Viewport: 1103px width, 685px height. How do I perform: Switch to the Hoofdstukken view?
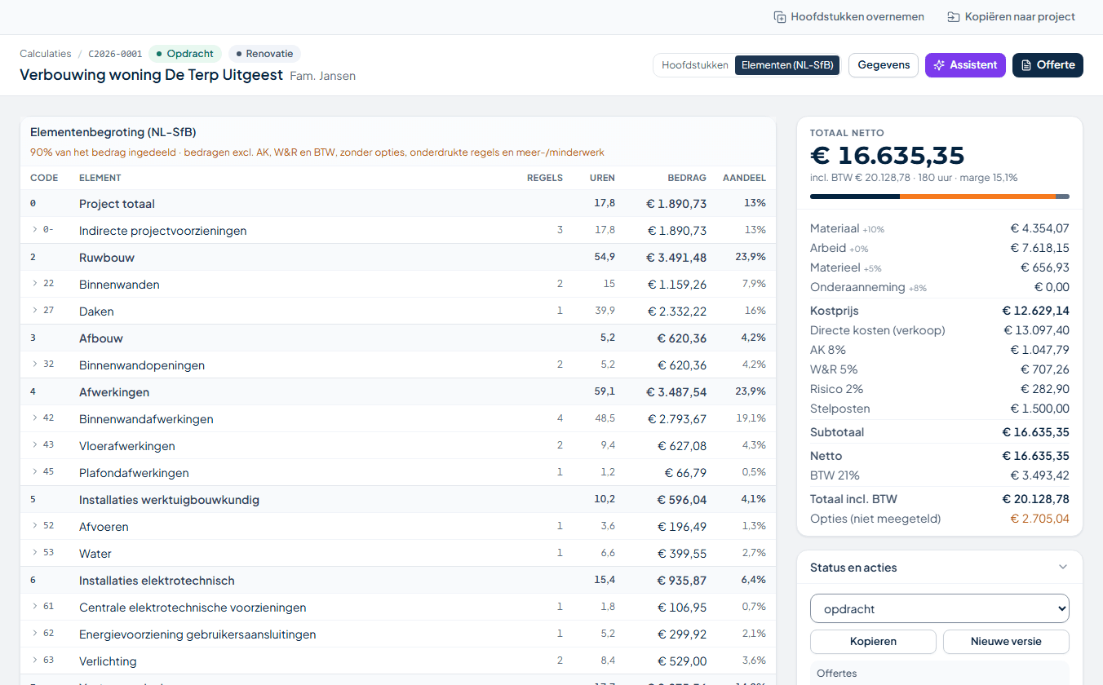695,65
